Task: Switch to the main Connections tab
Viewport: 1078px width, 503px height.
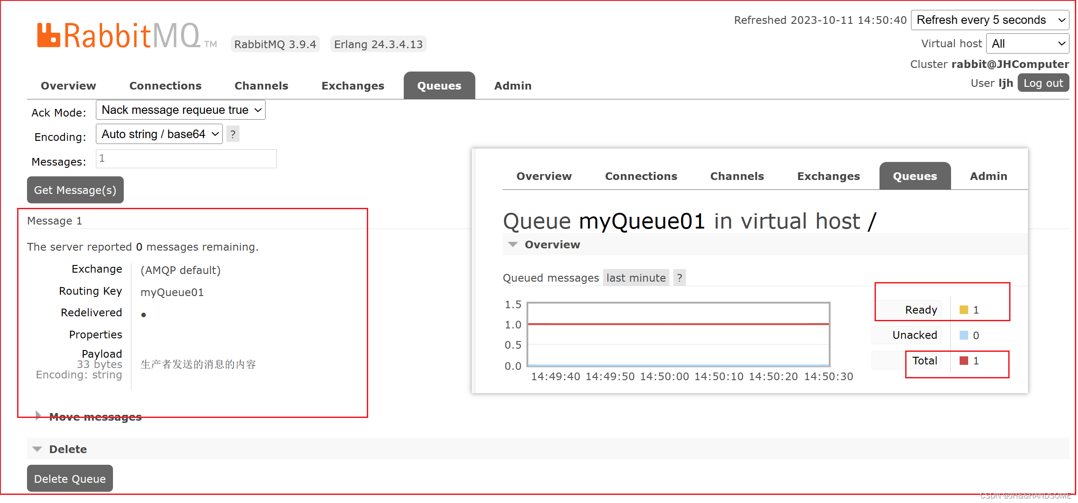Action: [165, 85]
